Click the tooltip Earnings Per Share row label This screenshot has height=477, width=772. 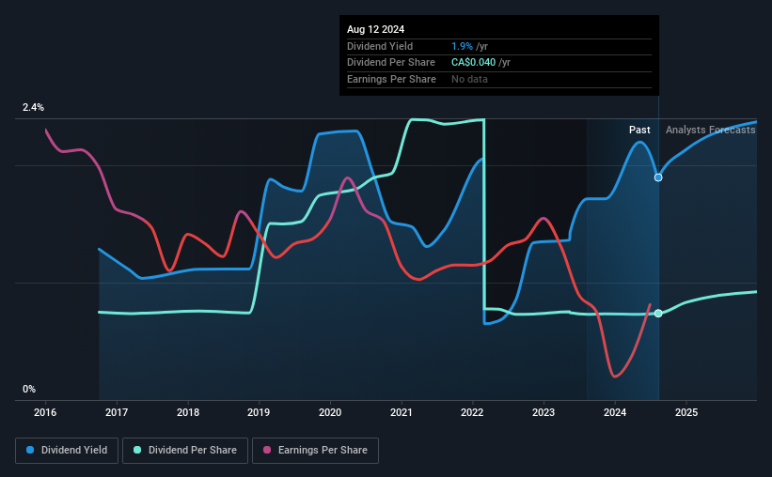pyautogui.click(x=391, y=79)
